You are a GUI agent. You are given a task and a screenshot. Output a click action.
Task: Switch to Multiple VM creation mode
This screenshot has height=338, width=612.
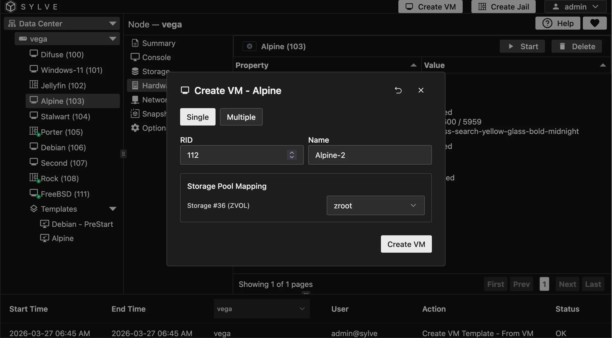pos(241,117)
